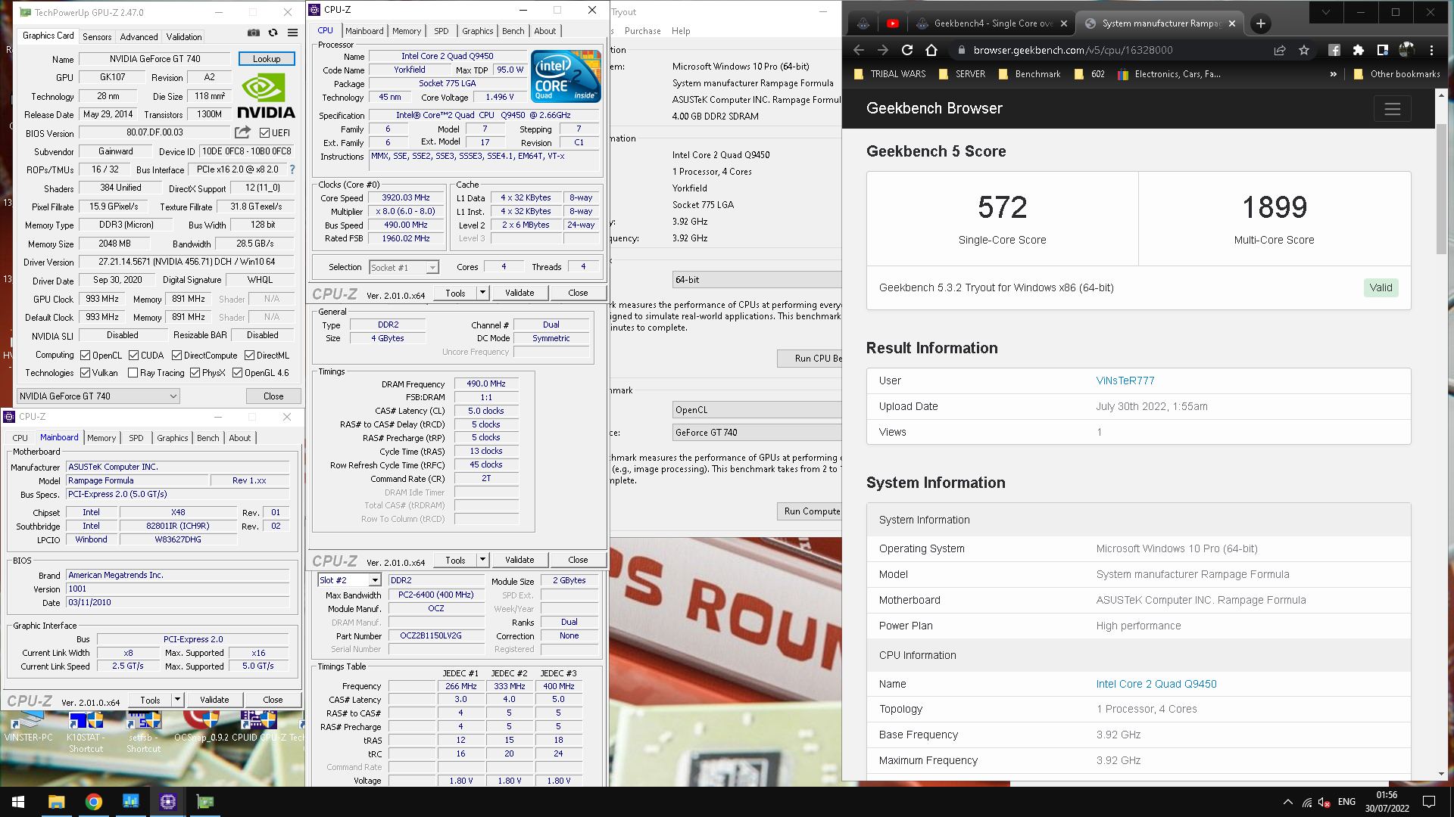The image size is (1454, 817).
Task: Open the Benchmark bookmarks folder
Action: (1029, 74)
